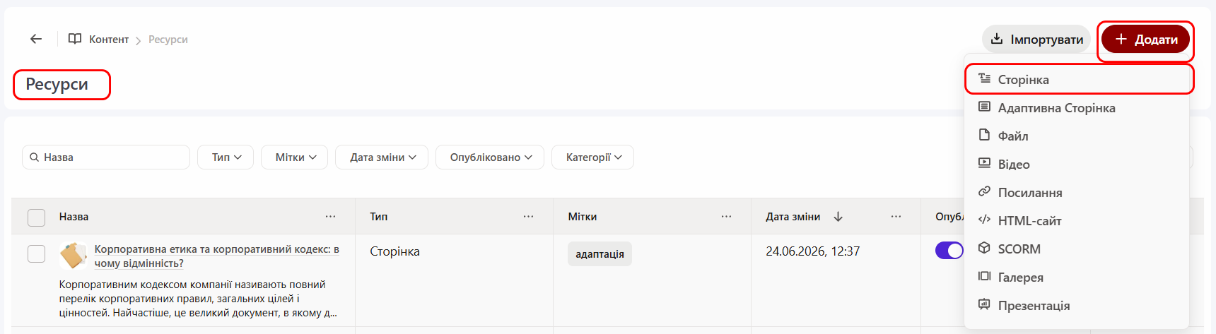Click the back arrow icon
Image resolution: width=1216 pixels, height=334 pixels.
[36, 39]
